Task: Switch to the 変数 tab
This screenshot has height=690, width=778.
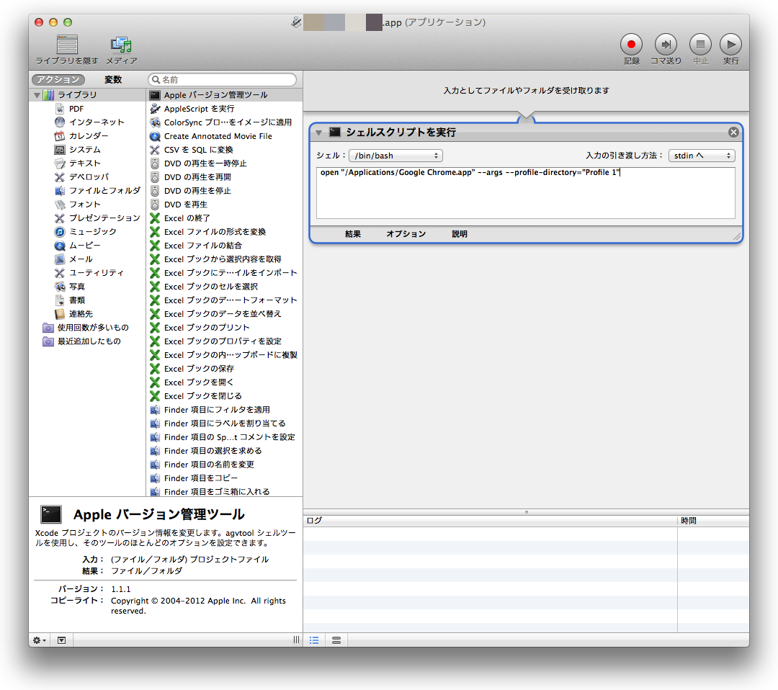Action: coord(113,80)
